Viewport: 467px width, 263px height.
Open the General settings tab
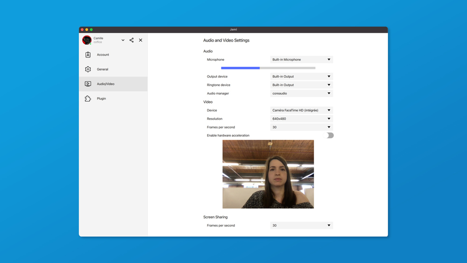(x=113, y=69)
